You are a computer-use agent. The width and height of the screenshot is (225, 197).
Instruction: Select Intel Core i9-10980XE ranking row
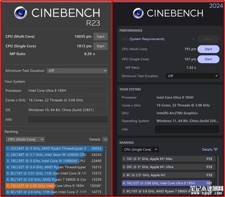point(54,161)
